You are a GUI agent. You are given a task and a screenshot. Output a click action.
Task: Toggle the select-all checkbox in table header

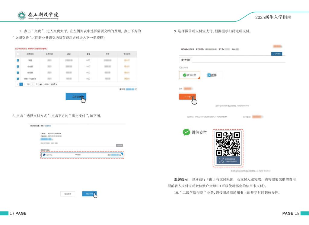[18, 54]
